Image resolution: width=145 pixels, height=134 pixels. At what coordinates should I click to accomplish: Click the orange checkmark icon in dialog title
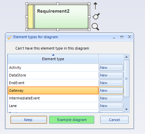pyautogui.click(x=10, y=37)
